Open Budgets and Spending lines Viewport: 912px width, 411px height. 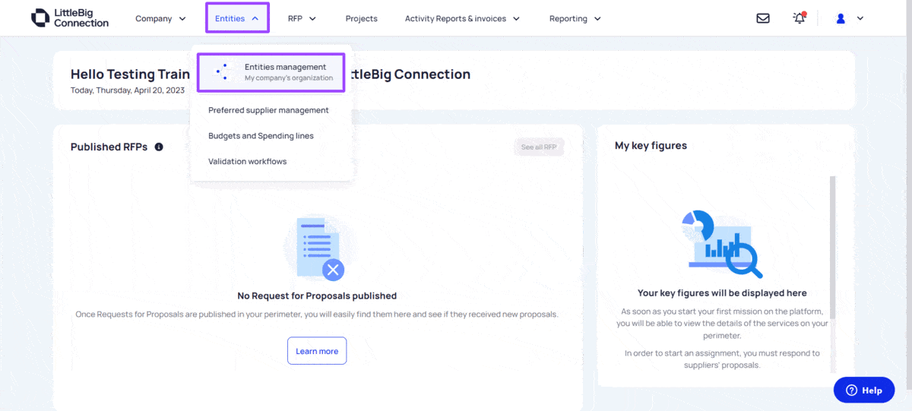point(261,136)
